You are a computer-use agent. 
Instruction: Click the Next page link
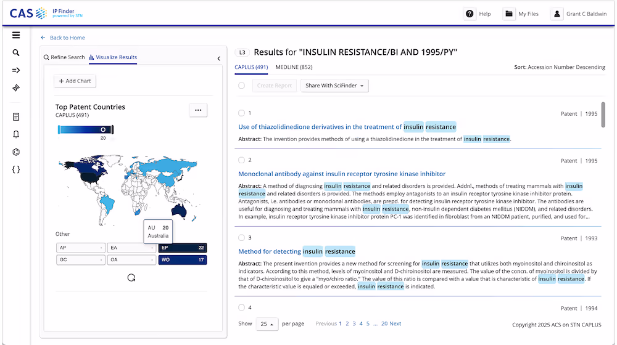pos(395,324)
